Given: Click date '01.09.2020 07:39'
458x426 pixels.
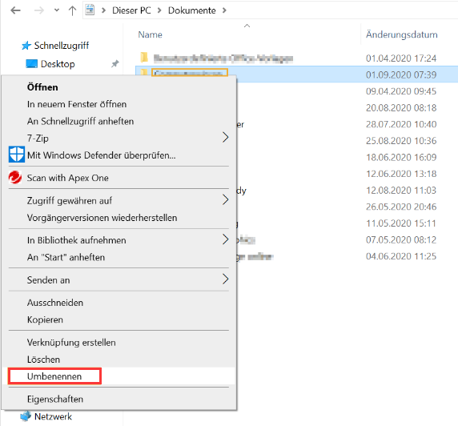Looking at the screenshot, I should [x=401, y=74].
